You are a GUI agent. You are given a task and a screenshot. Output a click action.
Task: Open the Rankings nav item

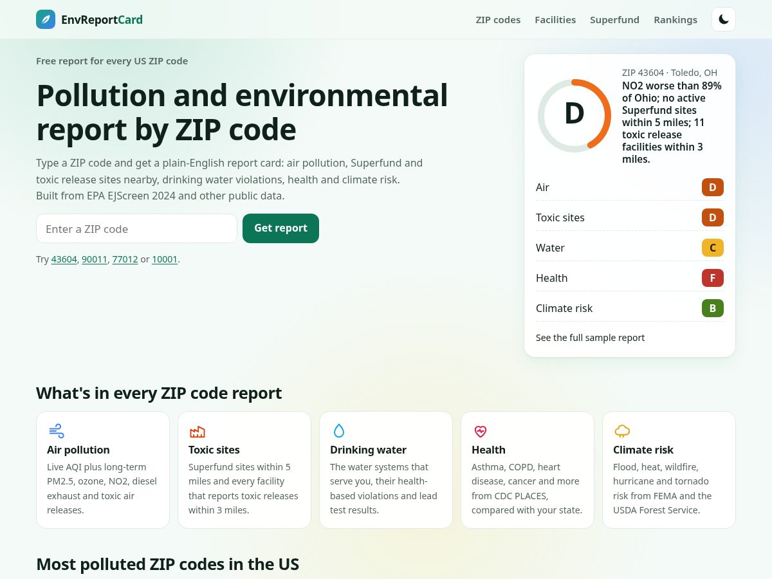point(675,19)
